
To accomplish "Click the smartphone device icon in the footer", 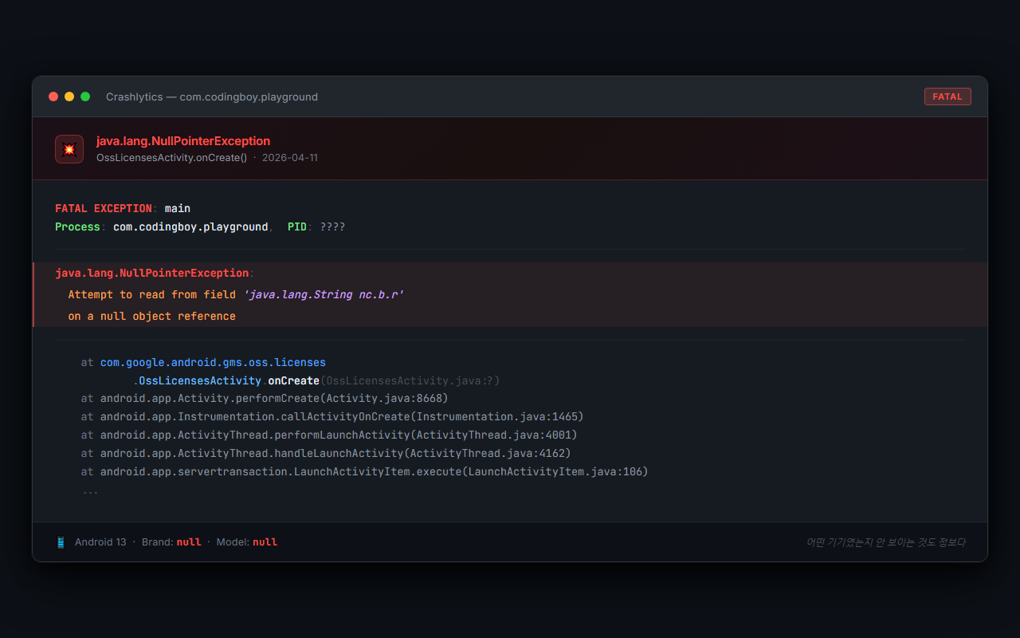I will tap(61, 542).
